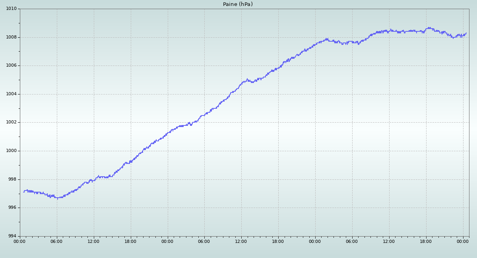Click the 994 y-axis label

point(13,236)
